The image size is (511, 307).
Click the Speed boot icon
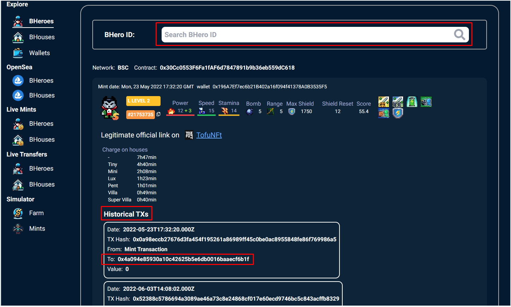coord(202,111)
